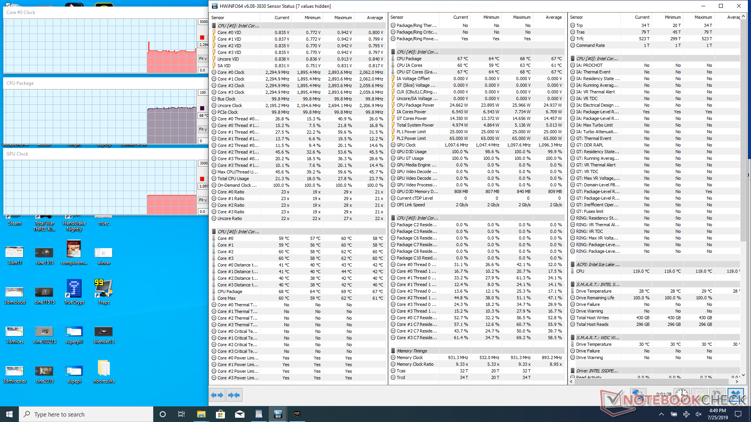
Task: Click horizontal scrollbar right arrow in third panel
Action: pos(737,381)
